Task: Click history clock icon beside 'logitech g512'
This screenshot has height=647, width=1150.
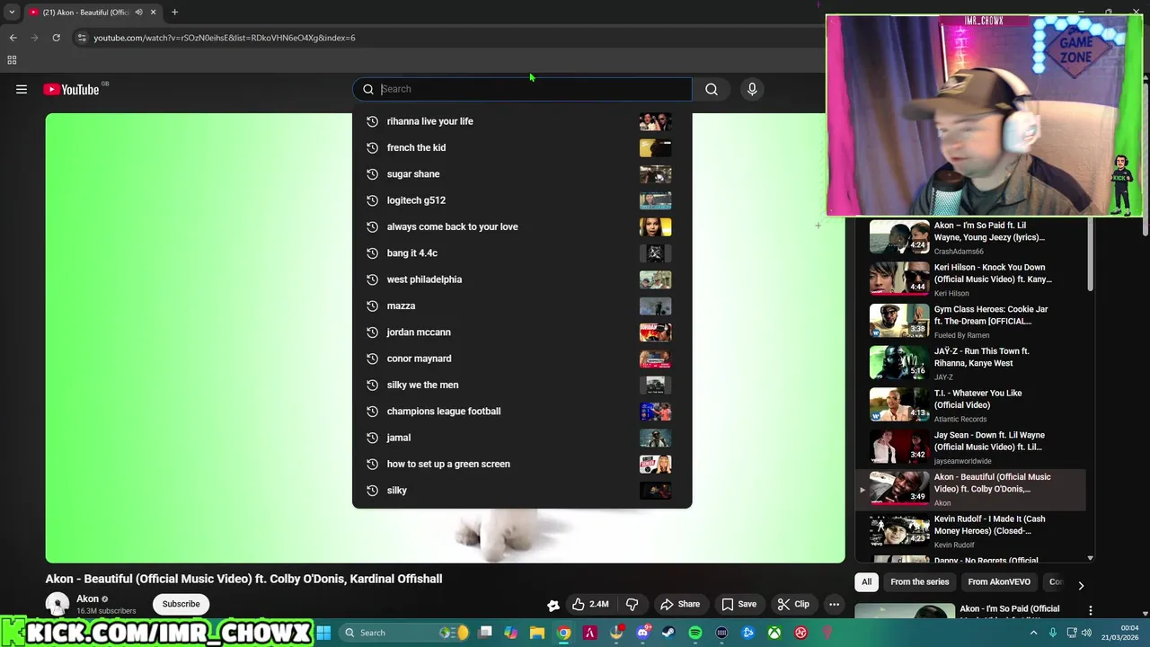Action: [372, 200]
